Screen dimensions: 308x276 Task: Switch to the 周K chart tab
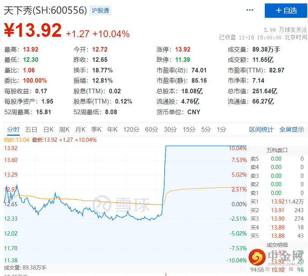[64, 130]
